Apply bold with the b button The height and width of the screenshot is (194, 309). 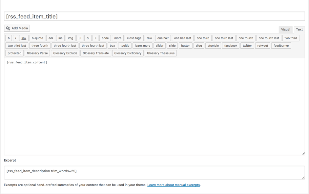(9, 38)
